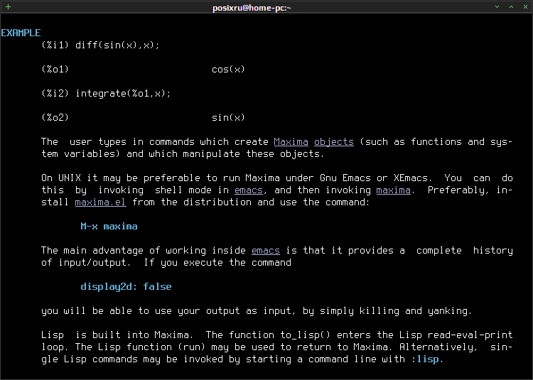Maximize the terminal with the up chevron
Viewport: 533px width, 380px height.
(511, 7)
